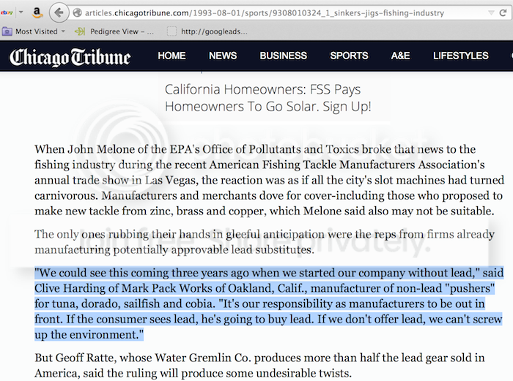This screenshot has width=513, height=381.
Task: Open the Amazon toolbar shortcut icon
Action: [36, 12]
